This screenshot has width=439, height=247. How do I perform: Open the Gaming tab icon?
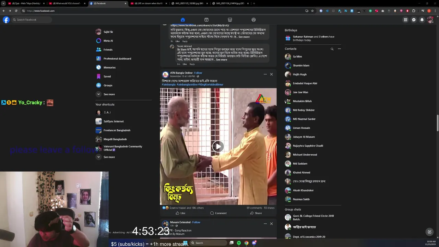pos(254,20)
